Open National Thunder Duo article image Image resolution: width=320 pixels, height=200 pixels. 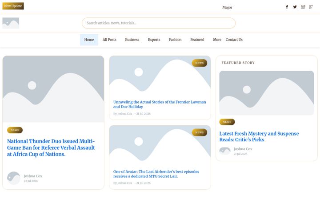[x=53, y=89]
